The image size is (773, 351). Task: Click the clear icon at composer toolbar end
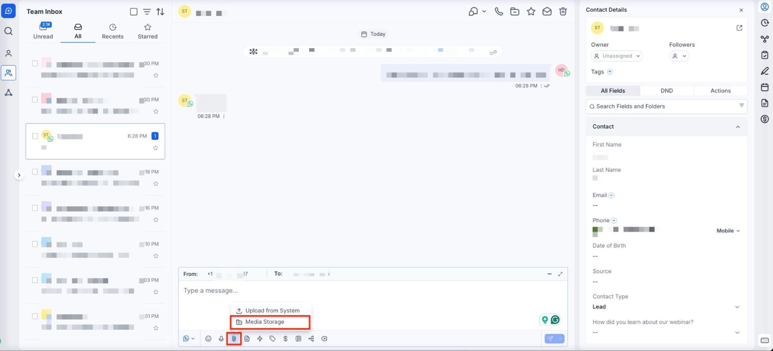[x=324, y=339]
